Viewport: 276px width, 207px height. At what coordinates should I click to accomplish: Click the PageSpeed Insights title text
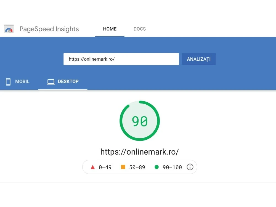pyautogui.click(x=49, y=29)
